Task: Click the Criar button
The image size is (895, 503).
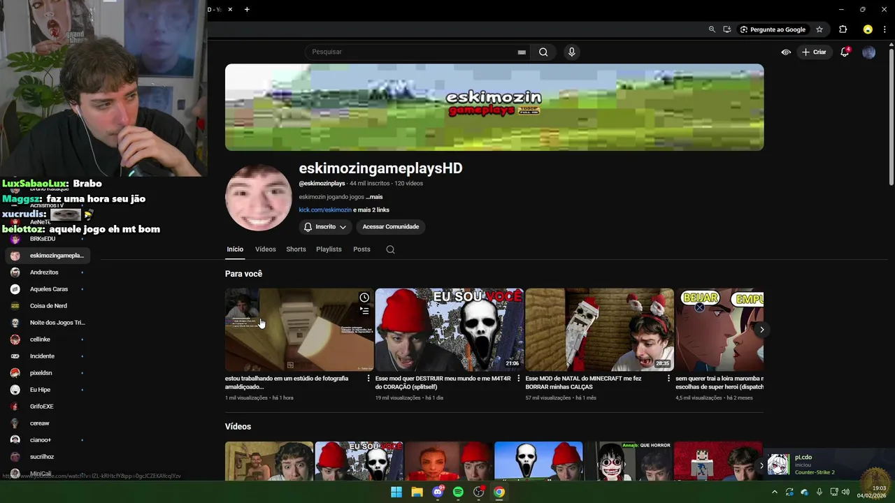Action: tap(815, 52)
